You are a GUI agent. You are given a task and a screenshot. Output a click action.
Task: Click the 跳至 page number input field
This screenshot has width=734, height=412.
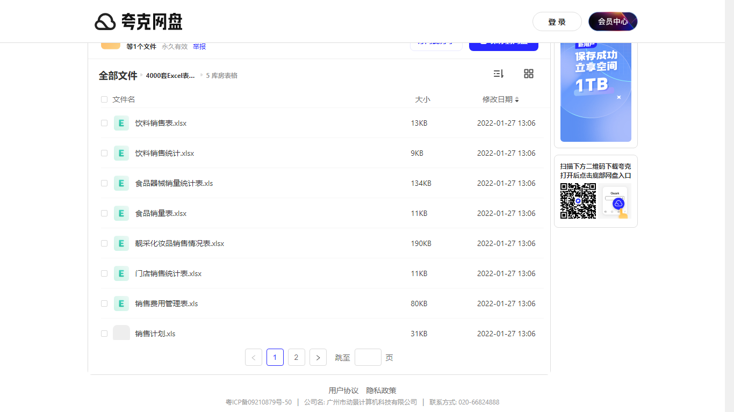(x=368, y=357)
